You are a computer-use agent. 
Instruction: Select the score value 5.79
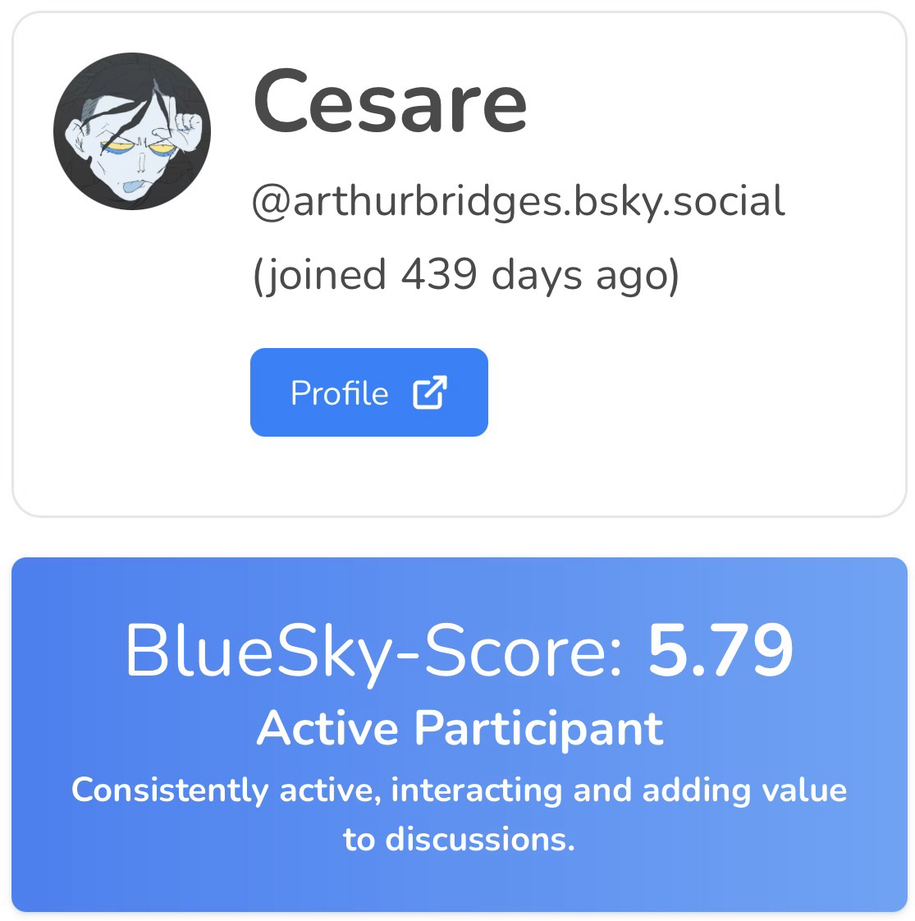coord(721,651)
